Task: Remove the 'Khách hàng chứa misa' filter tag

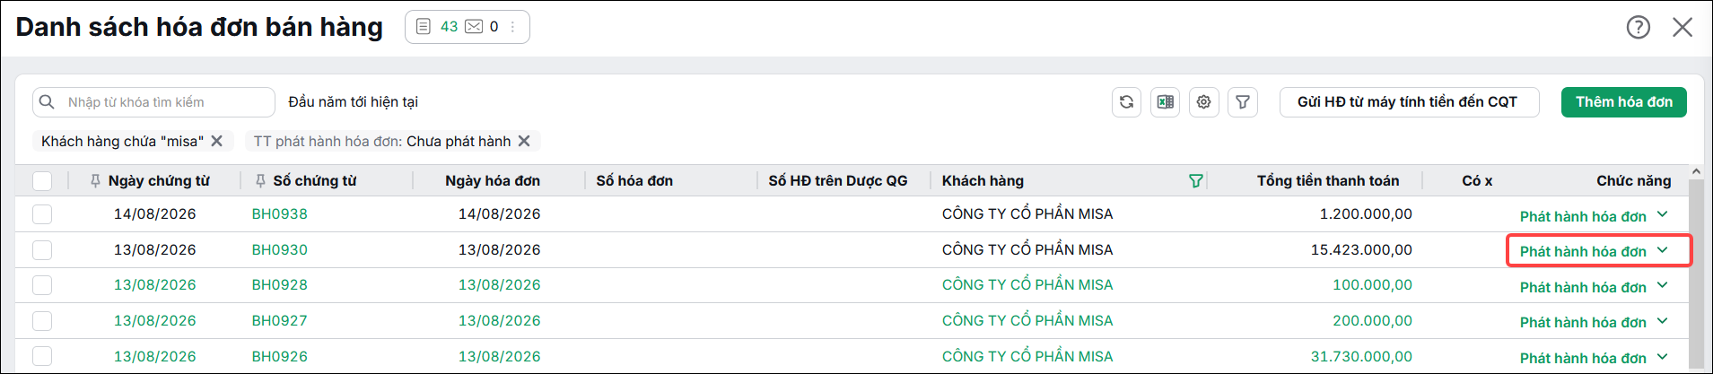Action: (x=217, y=141)
